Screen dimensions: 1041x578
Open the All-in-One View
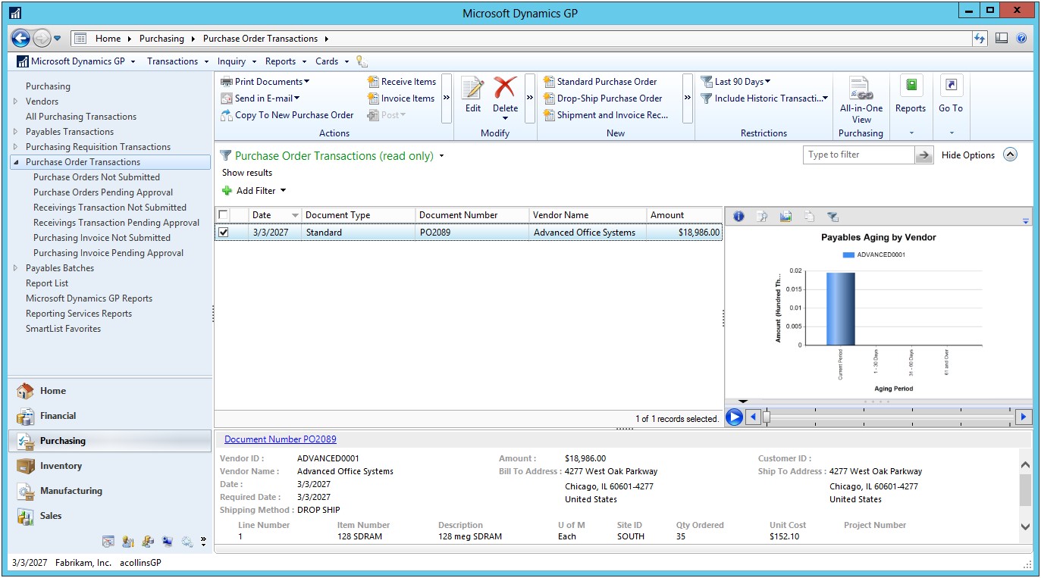click(861, 100)
